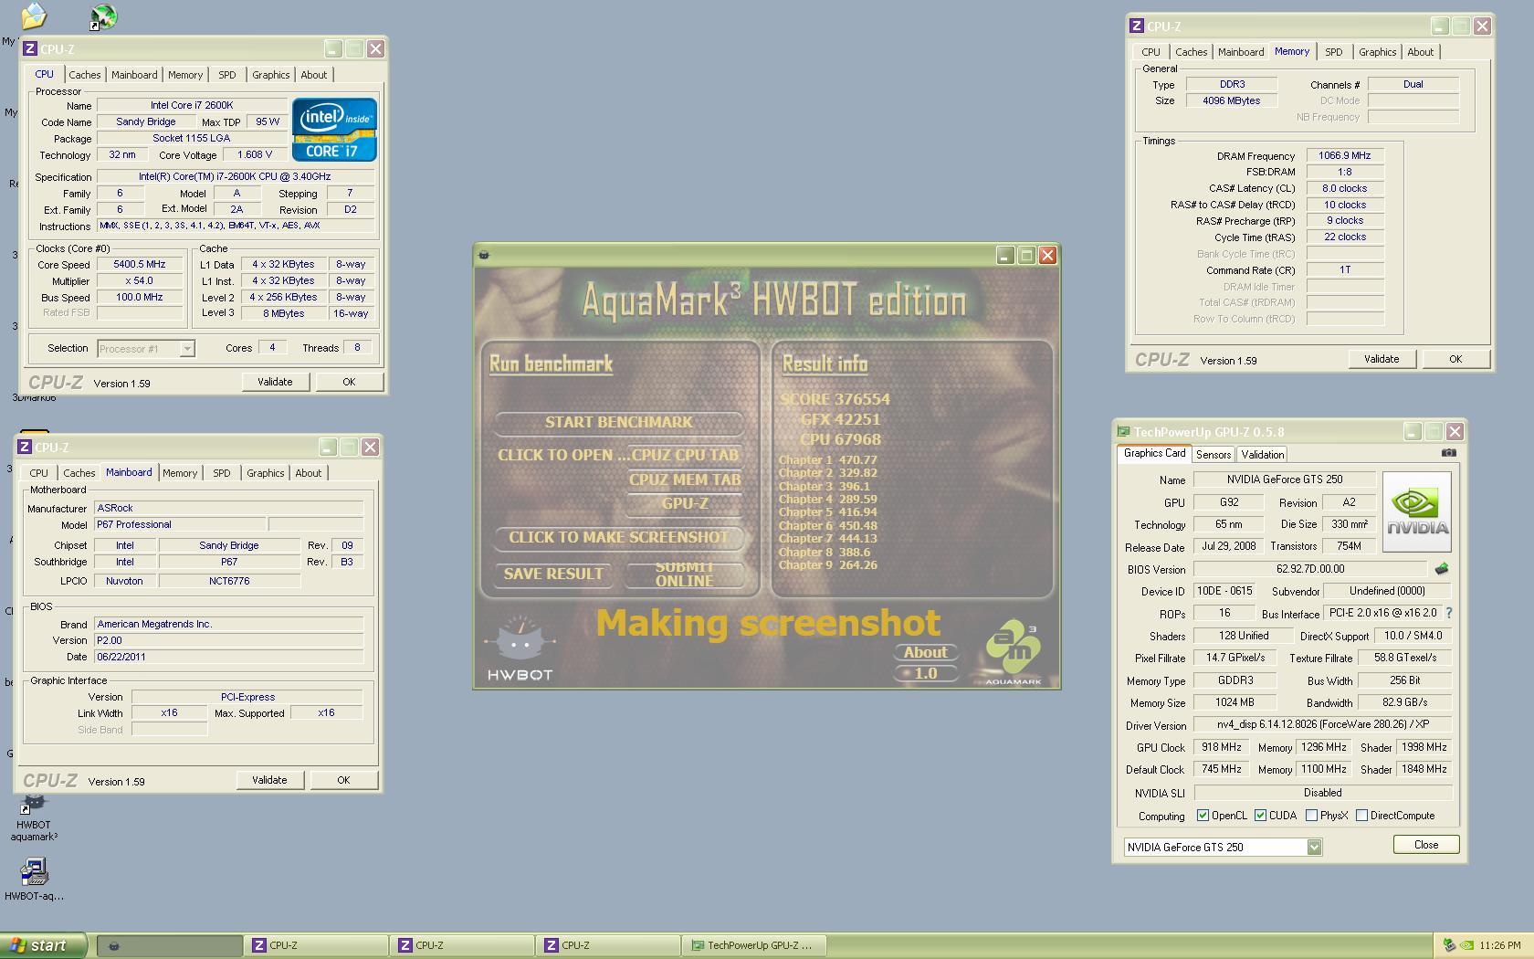Open the Processor #1 selection dropdown
Viewport: 1534px width, 959px height.
(x=187, y=348)
